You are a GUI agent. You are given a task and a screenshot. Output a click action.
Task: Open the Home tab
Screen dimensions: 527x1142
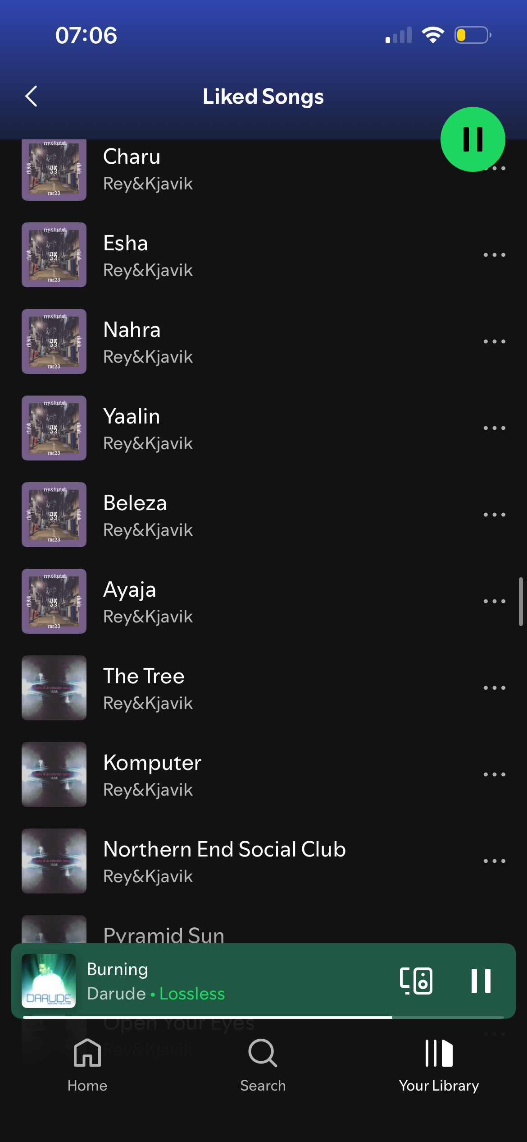[x=87, y=1065]
